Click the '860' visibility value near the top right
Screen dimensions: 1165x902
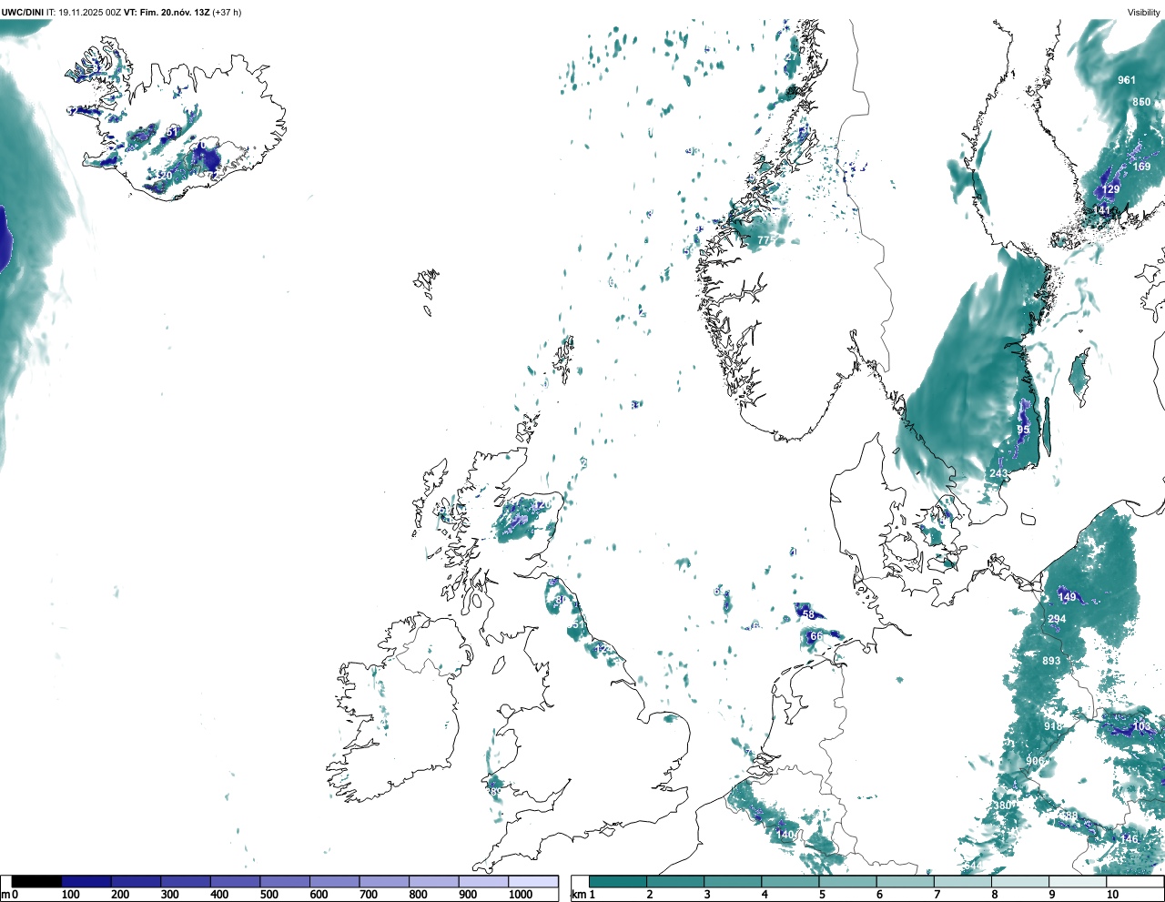click(x=1141, y=102)
